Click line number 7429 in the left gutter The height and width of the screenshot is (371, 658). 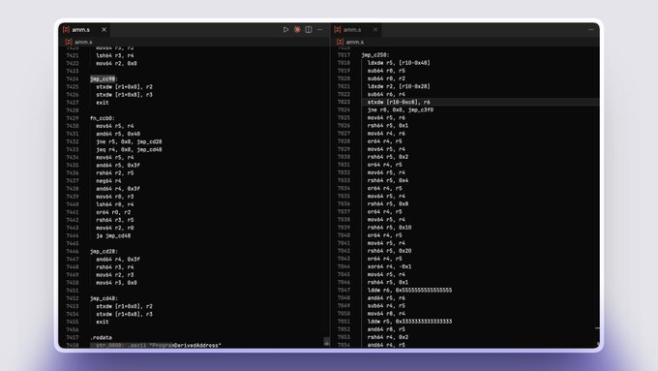[x=73, y=118]
